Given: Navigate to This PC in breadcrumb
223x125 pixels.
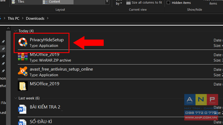Looking at the screenshot, I should tap(13, 18).
